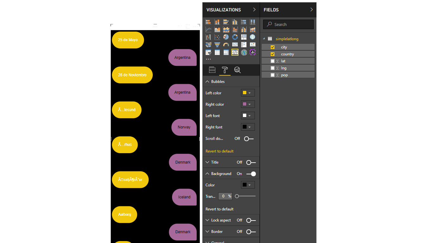Select the table visual
Viewport: 432px width, 243px height.
[217, 52]
